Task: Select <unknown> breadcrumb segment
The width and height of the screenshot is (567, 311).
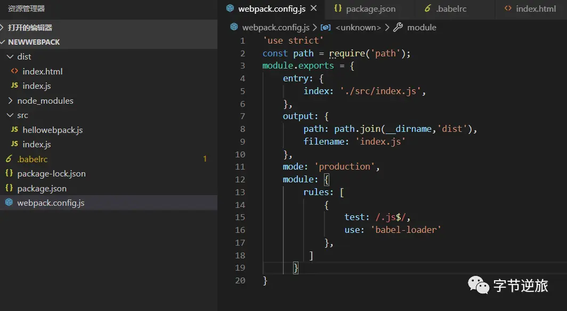Action: point(358,28)
